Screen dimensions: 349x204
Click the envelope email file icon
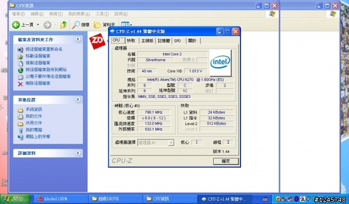point(21,77)
